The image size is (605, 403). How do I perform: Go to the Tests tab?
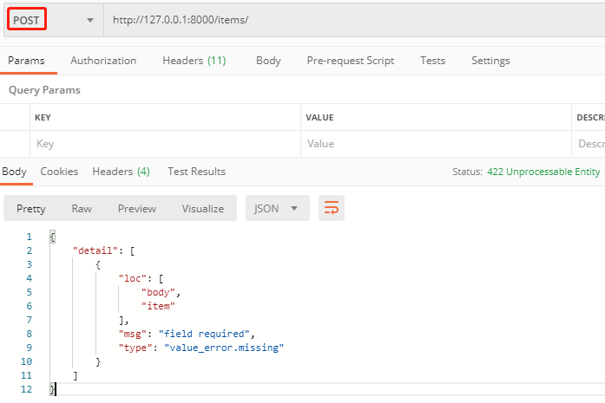click(432, 61)
